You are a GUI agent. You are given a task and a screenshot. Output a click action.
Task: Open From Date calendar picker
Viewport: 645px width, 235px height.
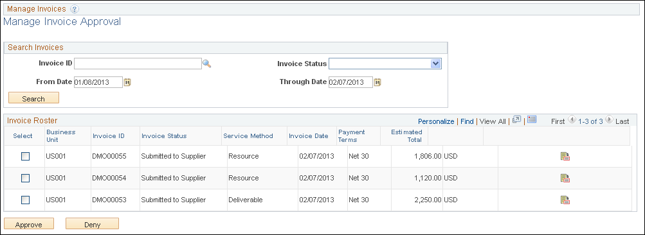127,82
